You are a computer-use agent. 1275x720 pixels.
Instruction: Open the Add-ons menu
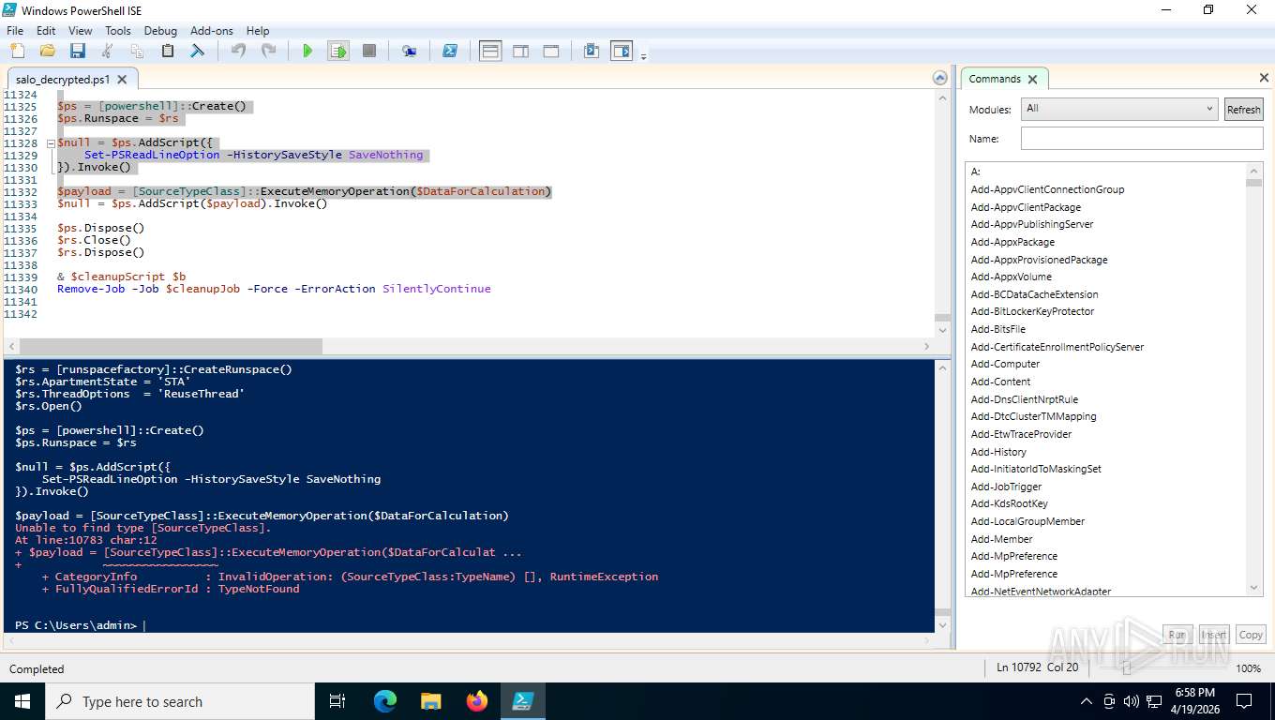[212, 30]
